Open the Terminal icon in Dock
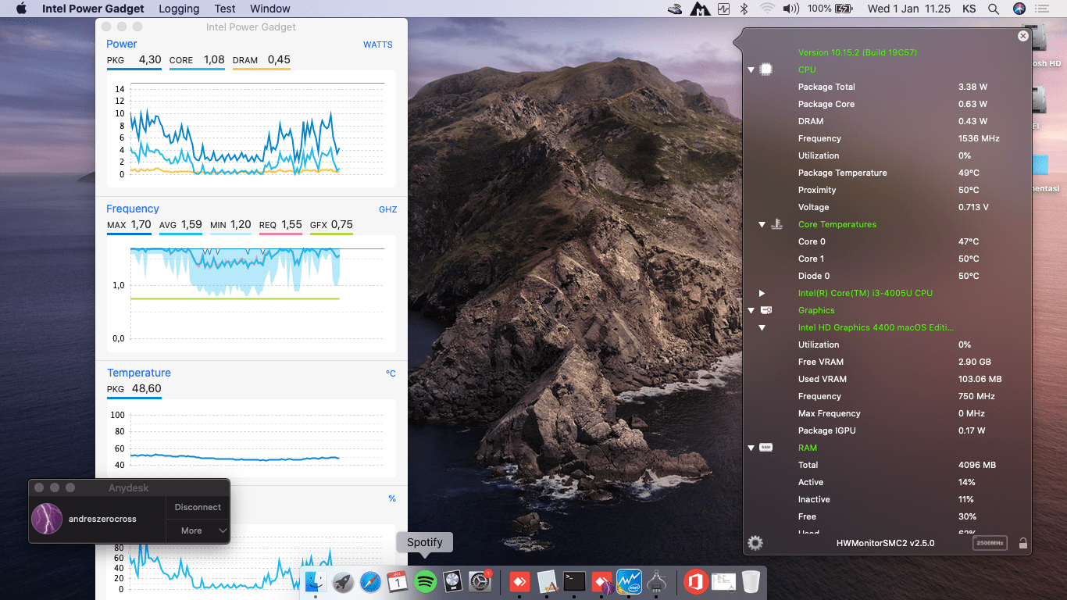The image size is (1067, 600). point(575,581)
